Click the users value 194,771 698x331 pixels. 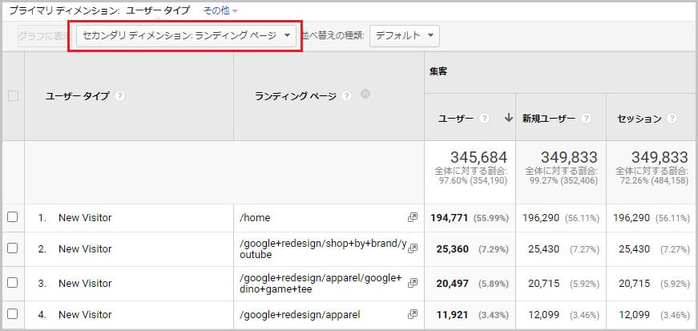(x=449, y=218)
